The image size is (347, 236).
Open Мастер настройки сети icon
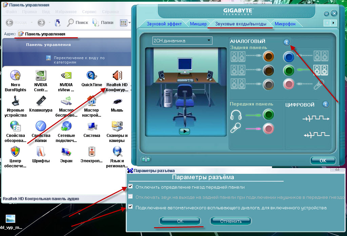(91, 107)
